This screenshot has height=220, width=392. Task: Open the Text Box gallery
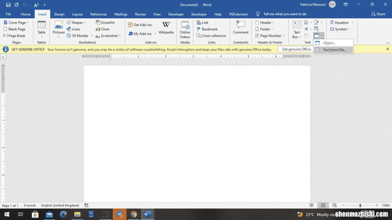tap(297, 29)
